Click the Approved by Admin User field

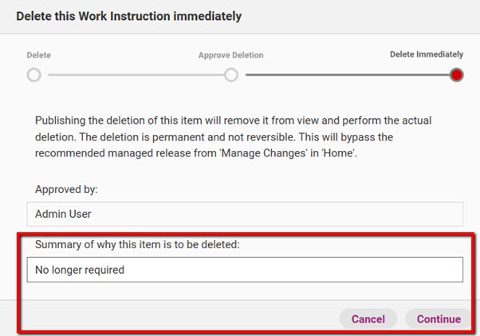pos(245,214)
